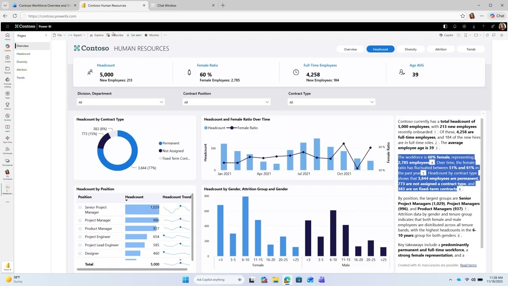Open the Notifications bell icon
The height and width of the screenshot is (286, 508).
point(454,27)
